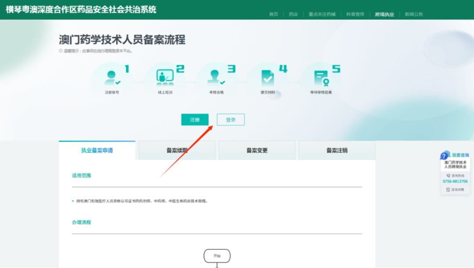Click the 登录 button
474x268 pixels.
coord(230,119)
